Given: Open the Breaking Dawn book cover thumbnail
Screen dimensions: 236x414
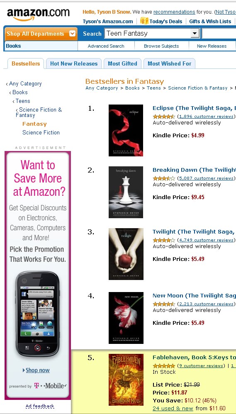Looking at the screenshot, I should (x=126, y=192).
